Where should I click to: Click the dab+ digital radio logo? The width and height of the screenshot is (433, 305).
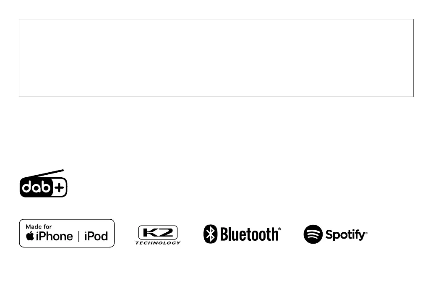click(x=43, y=184)
